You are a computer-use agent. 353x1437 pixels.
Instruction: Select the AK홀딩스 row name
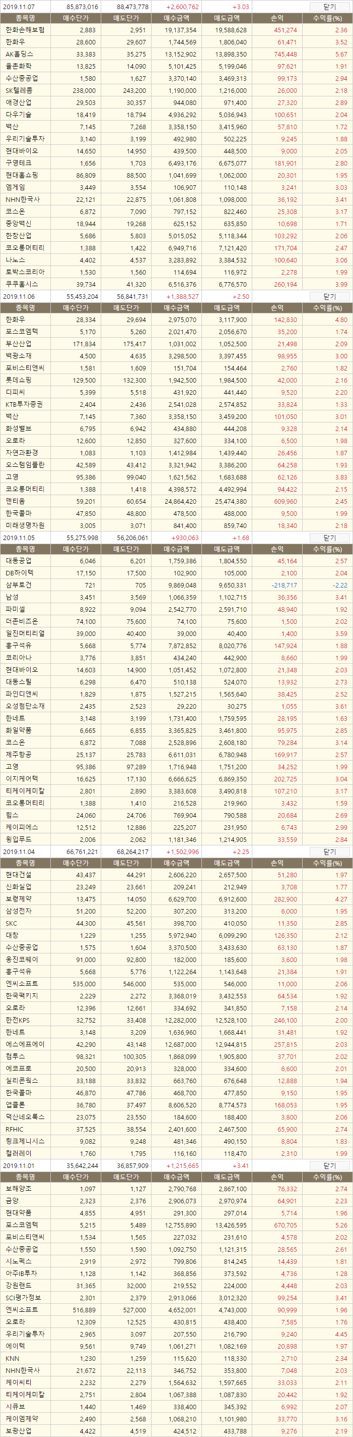coord(20,54)
